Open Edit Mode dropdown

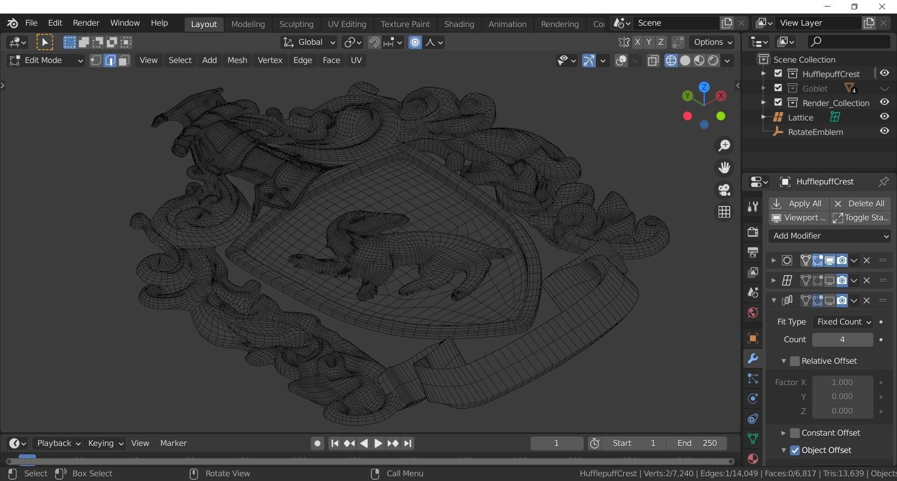coord(46,61)
